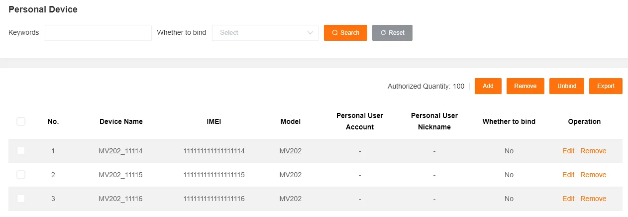Delete device MV202_11116 via Remove link
628x217 pixels.
coord(593,199)
